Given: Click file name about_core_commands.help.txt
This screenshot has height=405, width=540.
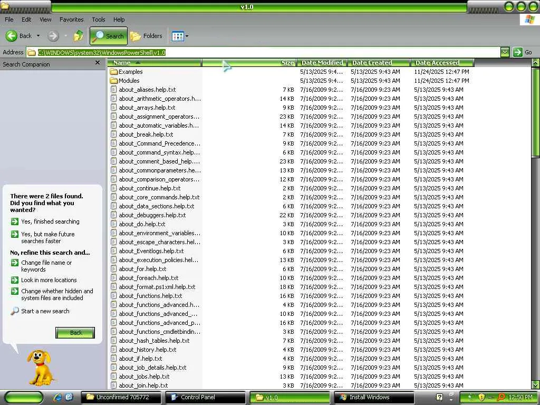Looking at the screenshot, I should click(x=159, y=197).
